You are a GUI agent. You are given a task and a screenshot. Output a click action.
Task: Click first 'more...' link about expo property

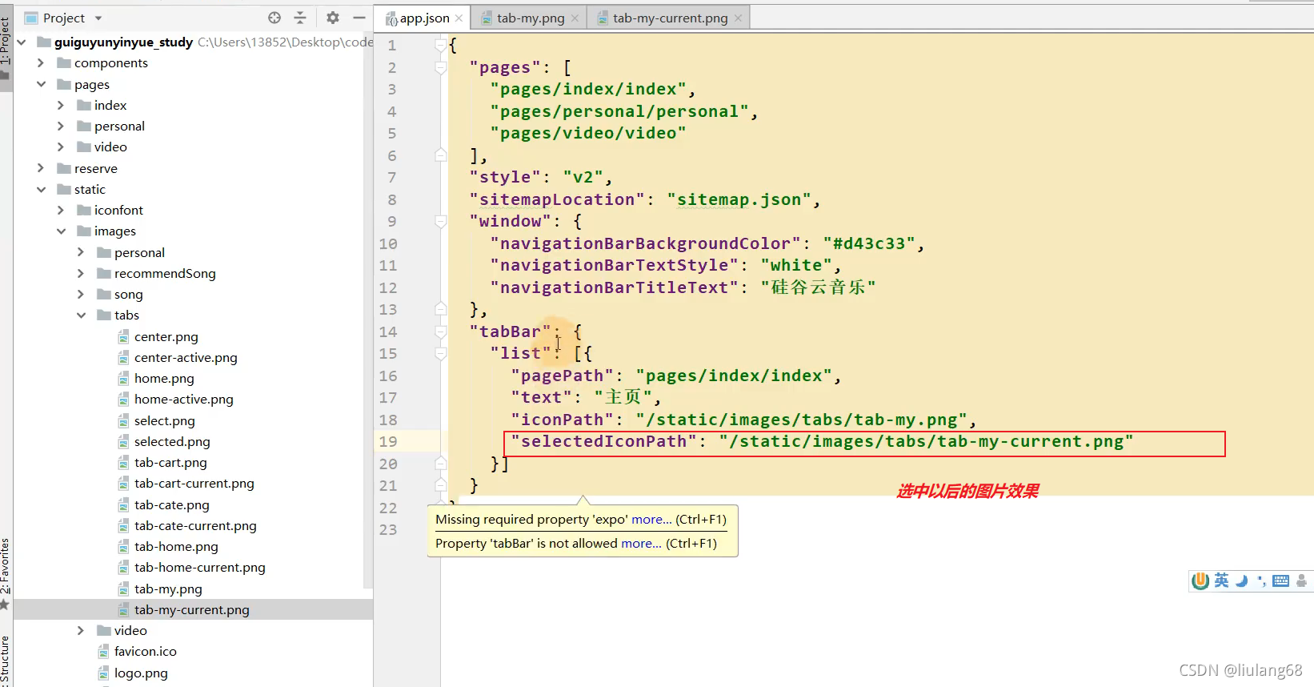click(x=651, y=519)
